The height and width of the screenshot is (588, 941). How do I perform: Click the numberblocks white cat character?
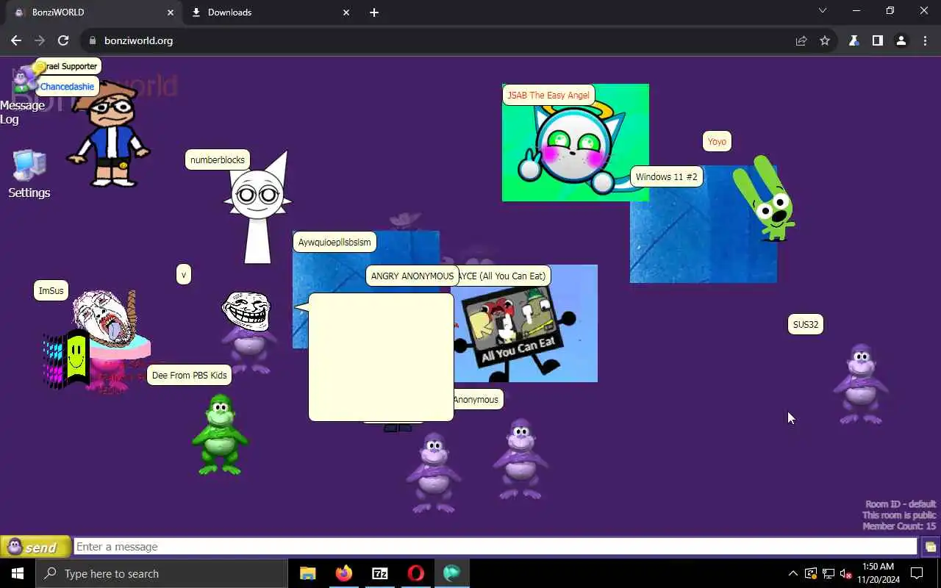click(258, 207)
